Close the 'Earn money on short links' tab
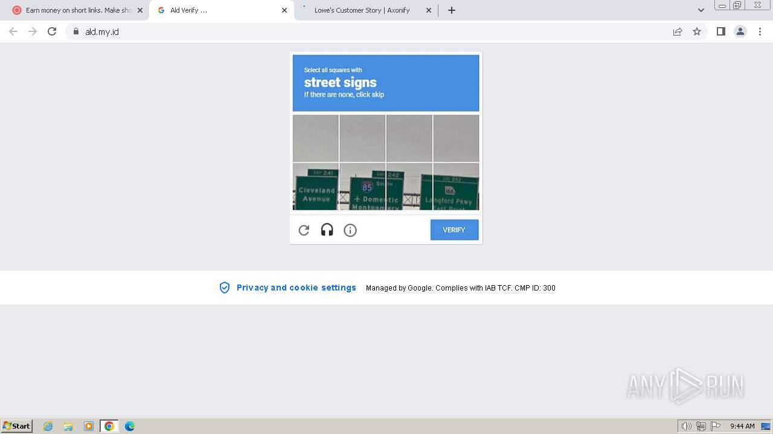773x434 pixels. [140, 10]
